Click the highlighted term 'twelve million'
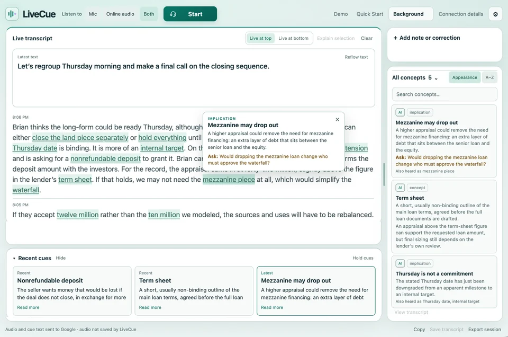 (77, 215)
